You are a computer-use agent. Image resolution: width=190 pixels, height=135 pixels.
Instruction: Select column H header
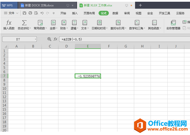[142, 46]
